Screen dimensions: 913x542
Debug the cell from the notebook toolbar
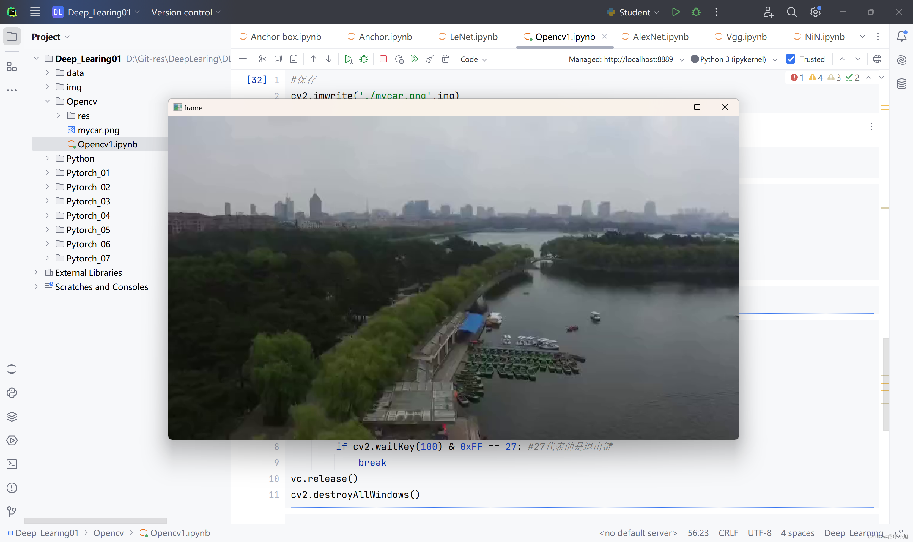pyautogui.click(x=364, y=59)
